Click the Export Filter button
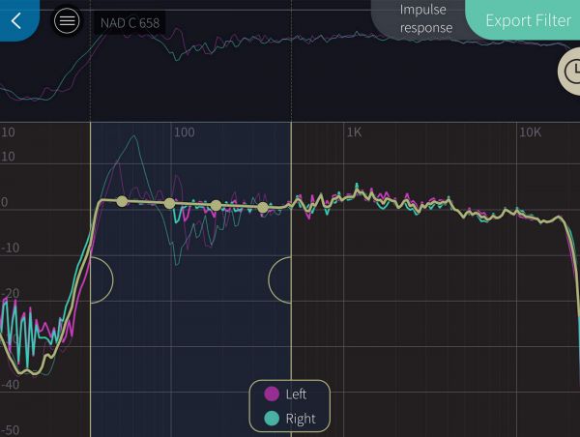Image resolution: width=580 pixels, height=437 pixels. click(528, 20)
